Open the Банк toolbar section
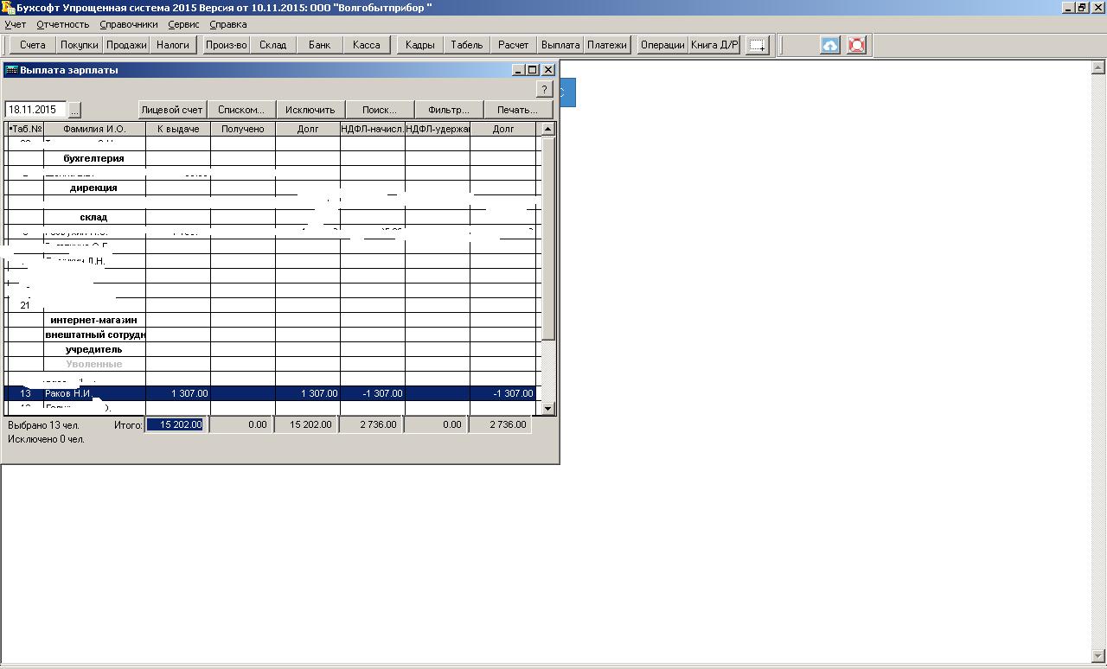 point(319,45)
